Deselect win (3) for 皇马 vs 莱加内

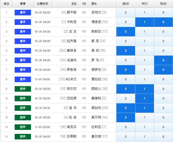tap(126, 108)
